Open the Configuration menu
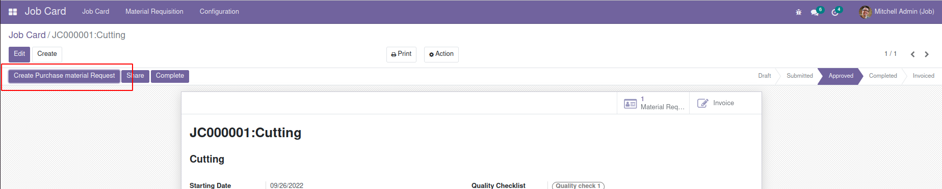942x189 pixels. coord(219,12)
